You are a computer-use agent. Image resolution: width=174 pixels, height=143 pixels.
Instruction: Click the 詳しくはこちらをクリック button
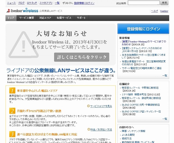pyautogui.click(x=82, y=57)
